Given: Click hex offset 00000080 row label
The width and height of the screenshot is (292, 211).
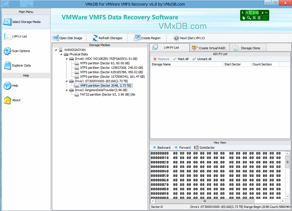Looking at the screenshot, I should [x=160, y=189].
